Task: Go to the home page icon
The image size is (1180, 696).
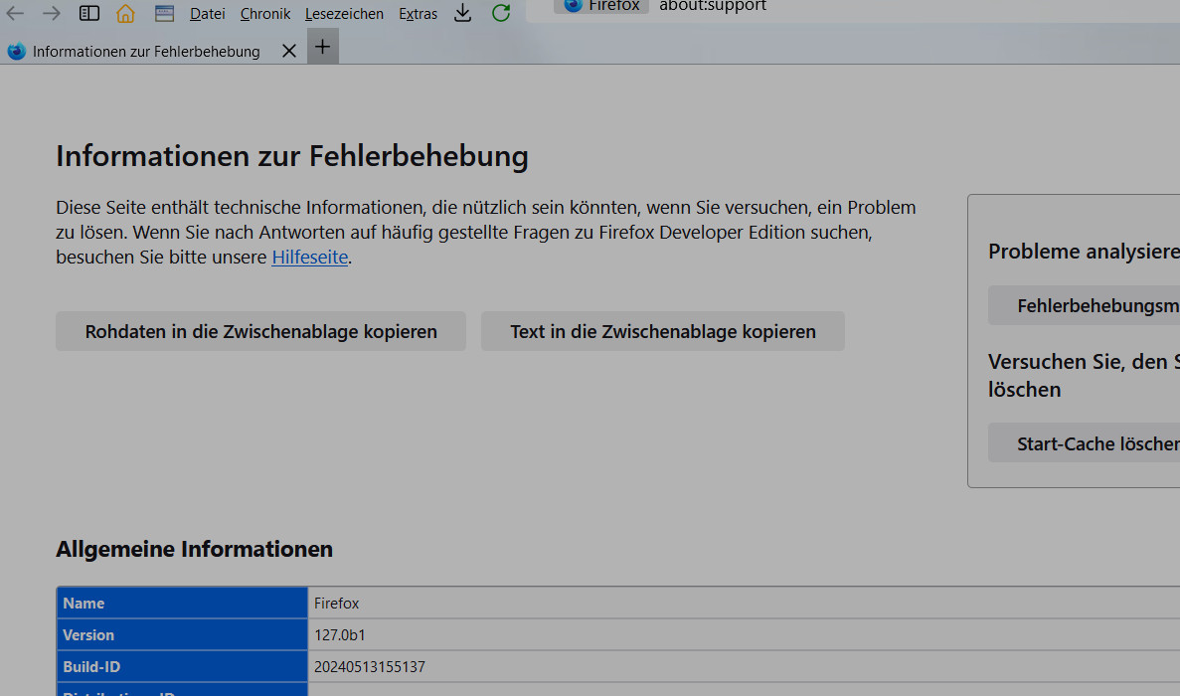Action: pyautogui.click(x=125, y=14)
